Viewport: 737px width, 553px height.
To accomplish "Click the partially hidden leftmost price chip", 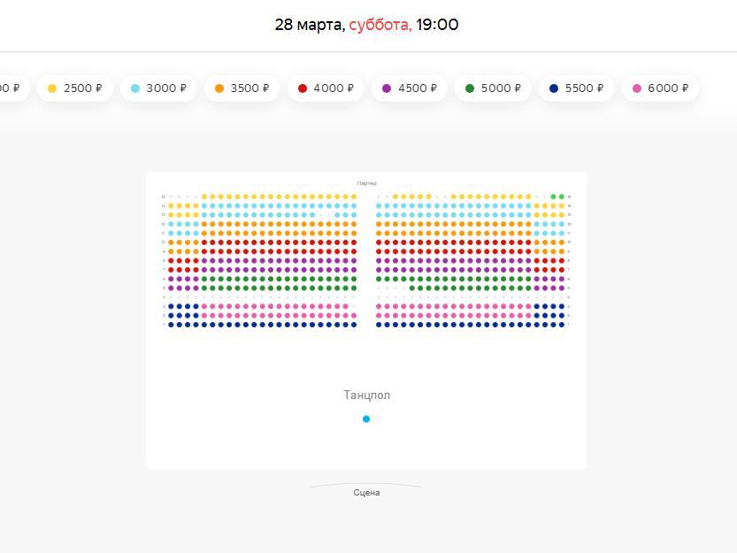I will (x=11, y=88).
